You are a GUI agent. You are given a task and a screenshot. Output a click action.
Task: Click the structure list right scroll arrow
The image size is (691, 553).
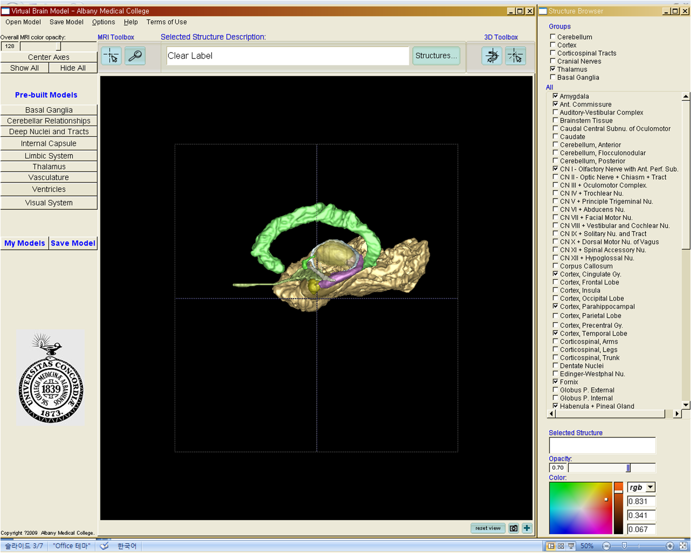click(x=677, y=413)
